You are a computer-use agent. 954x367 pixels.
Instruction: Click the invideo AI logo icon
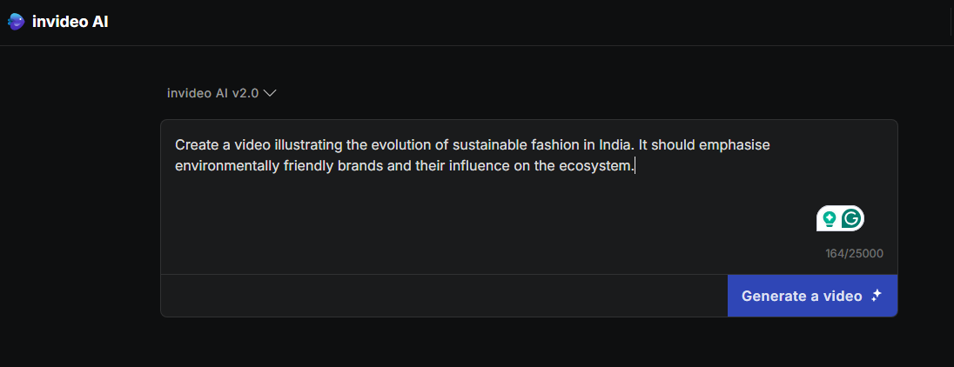click(x=17, y=22)
